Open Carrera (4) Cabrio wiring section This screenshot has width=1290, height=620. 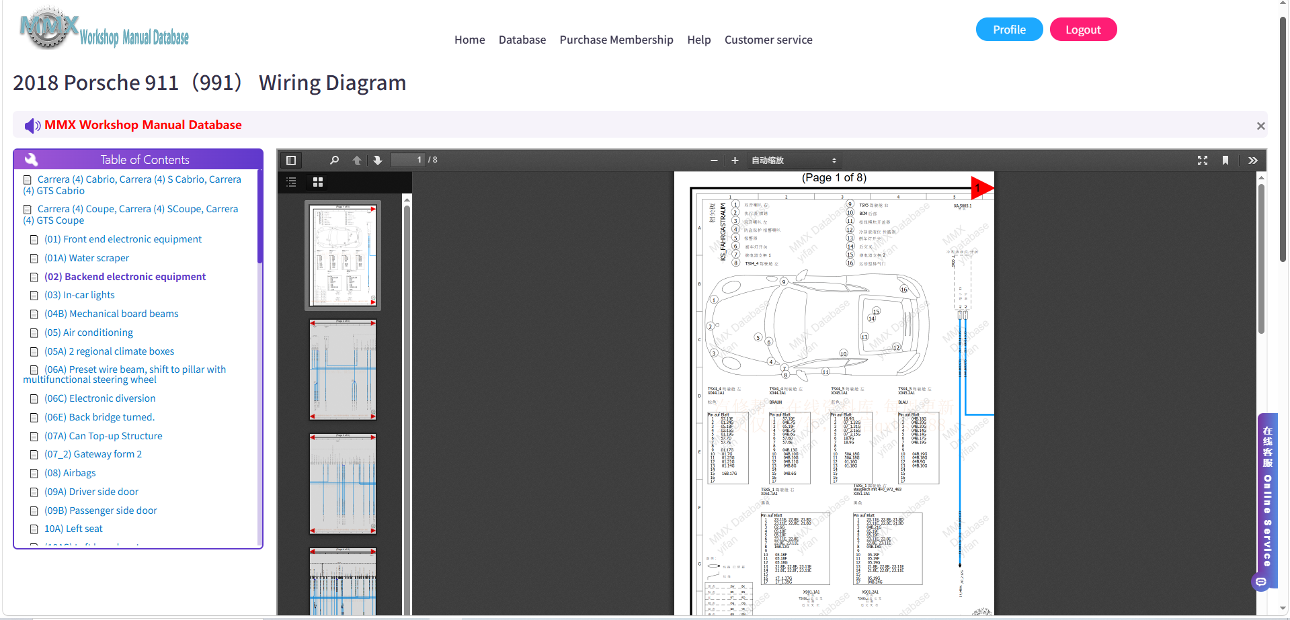[132, 185]
